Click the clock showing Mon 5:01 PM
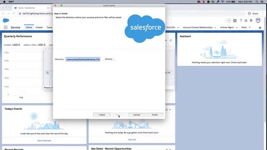Viewport: 267px width, 150px height. 245,2
